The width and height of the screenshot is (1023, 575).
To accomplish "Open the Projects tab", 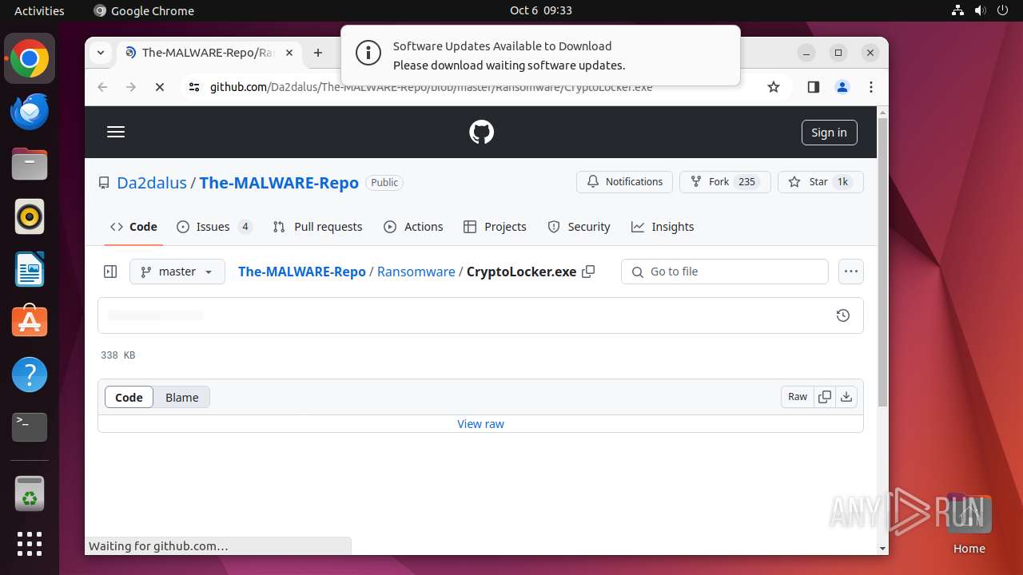I will [x=495, y=227].
